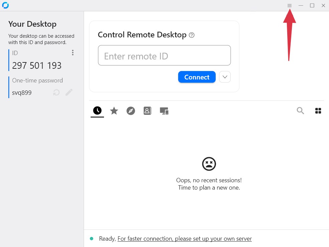Open the hamburger settings menu
This screenshot has height=247, width=329.
[289, 5]
